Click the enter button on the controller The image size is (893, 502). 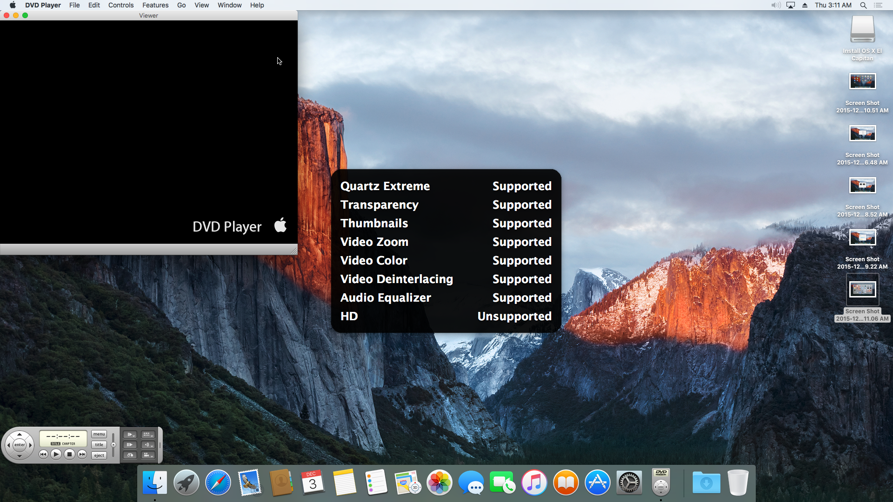[x=20, y=445]
